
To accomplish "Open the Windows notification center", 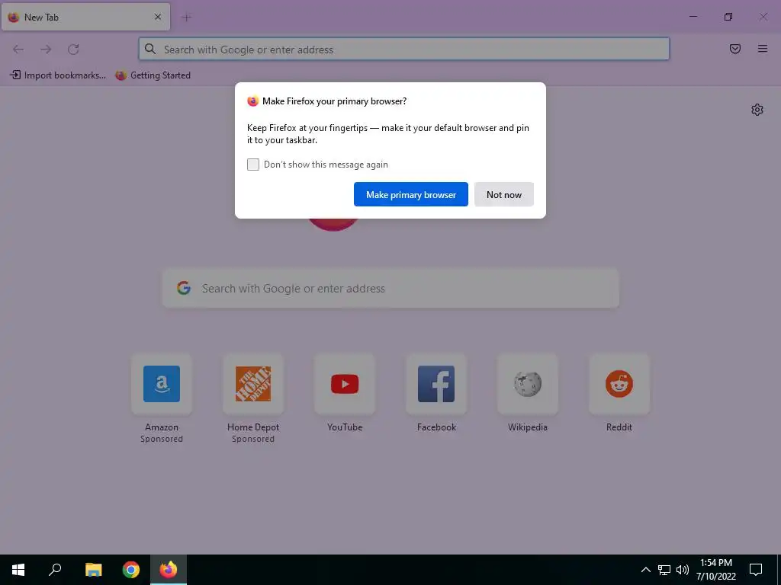I will (756, 570).
